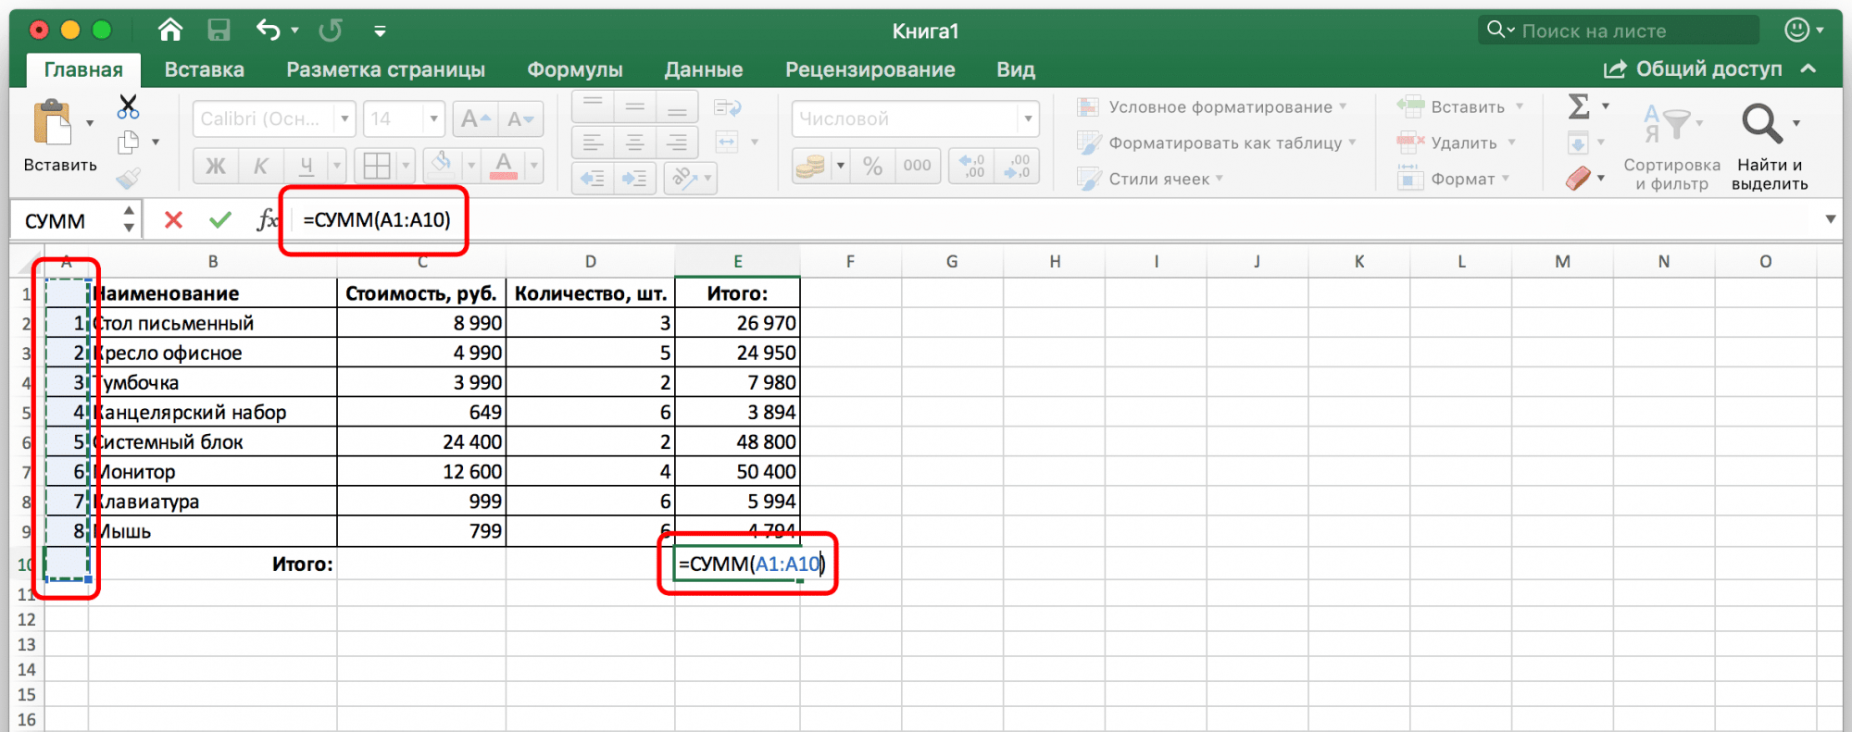Viewport: 1852px width, 732px height.
Task: Click the AutoSum sigma icon
Action: click(1579, 106)
